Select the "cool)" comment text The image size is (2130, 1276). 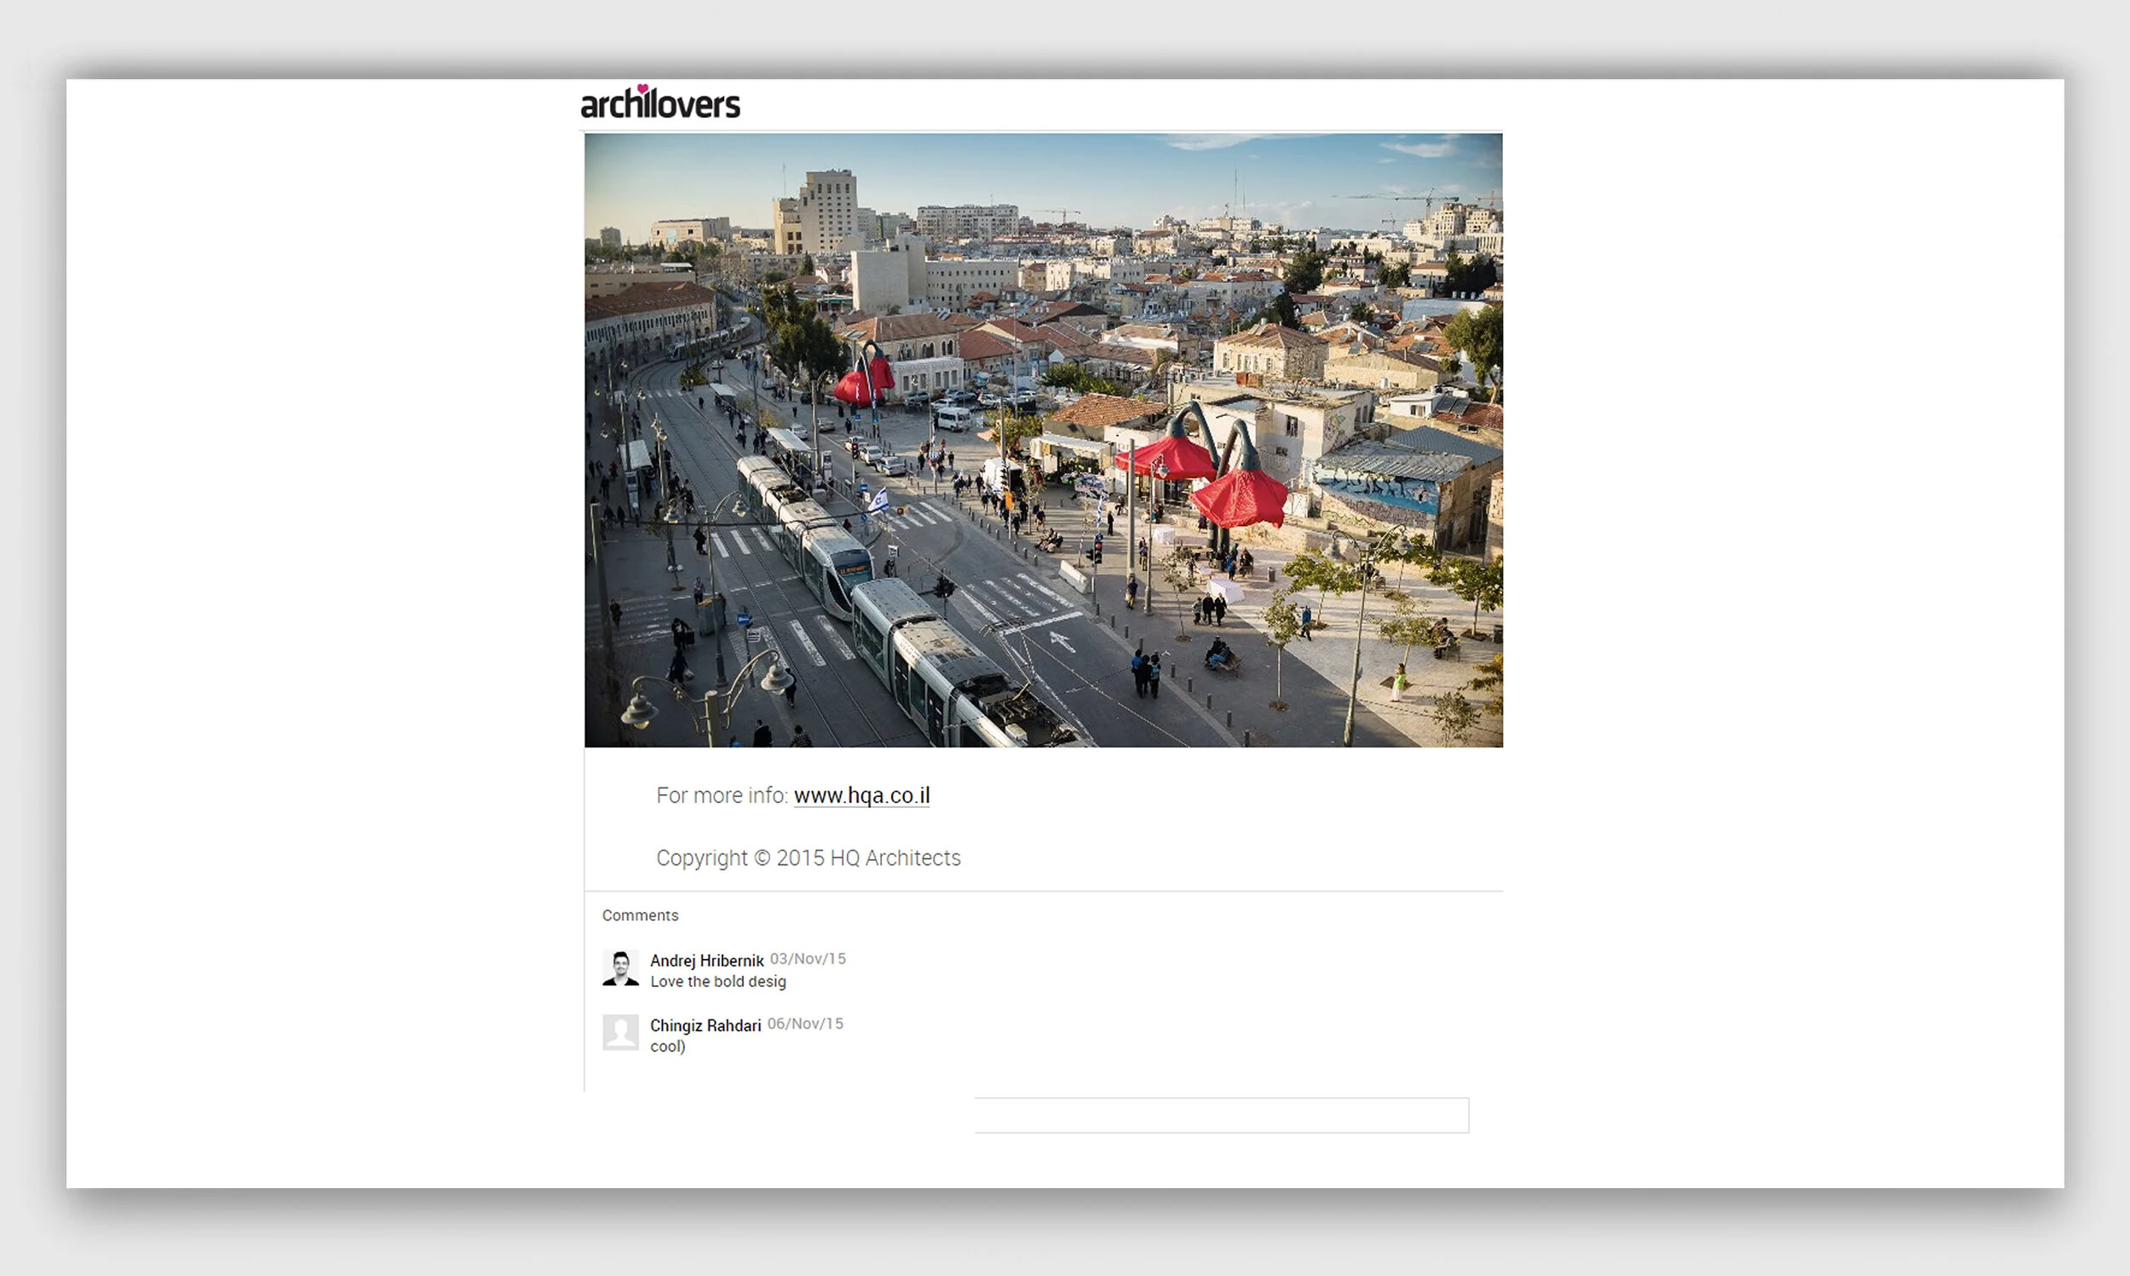668,1047
